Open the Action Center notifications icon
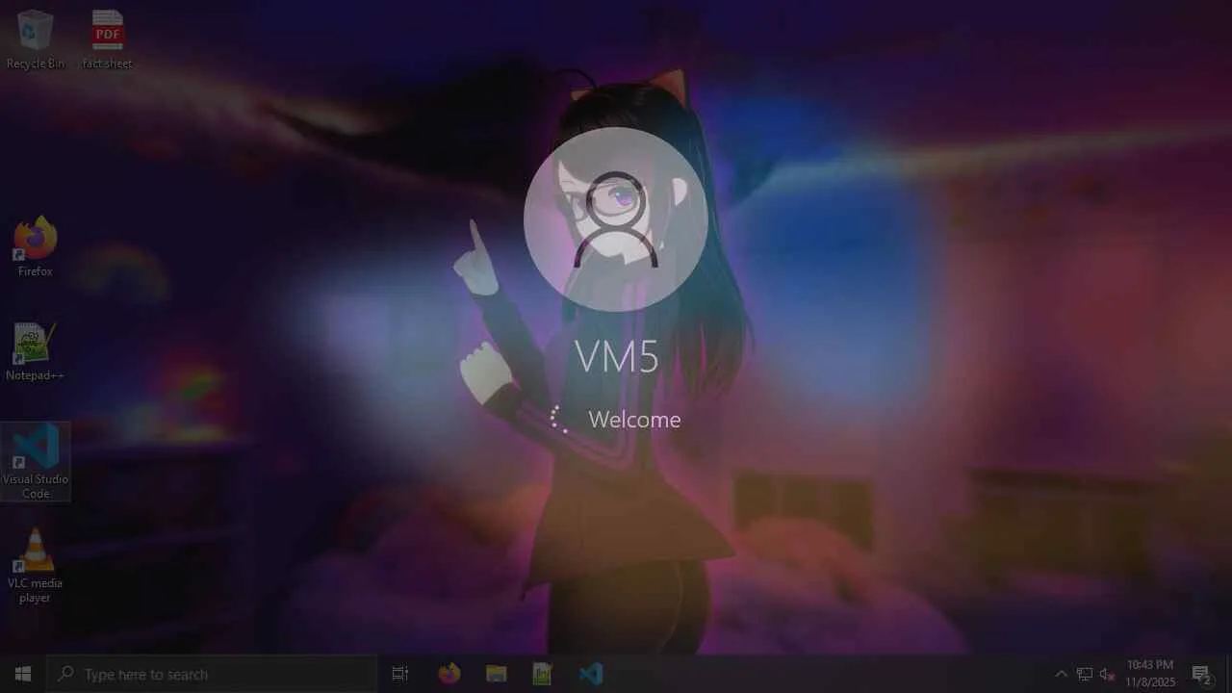Screen dimensions: 1232x693 (x=1201, y=674)
